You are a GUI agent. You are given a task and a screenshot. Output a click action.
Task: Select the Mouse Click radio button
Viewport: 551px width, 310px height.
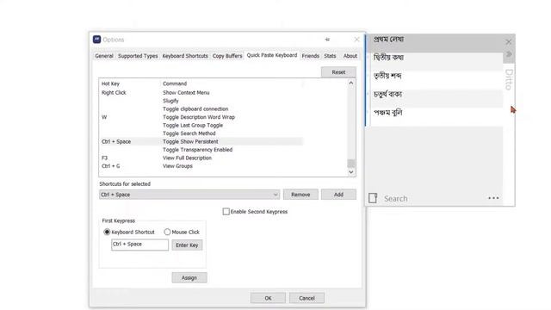(167, 232)
